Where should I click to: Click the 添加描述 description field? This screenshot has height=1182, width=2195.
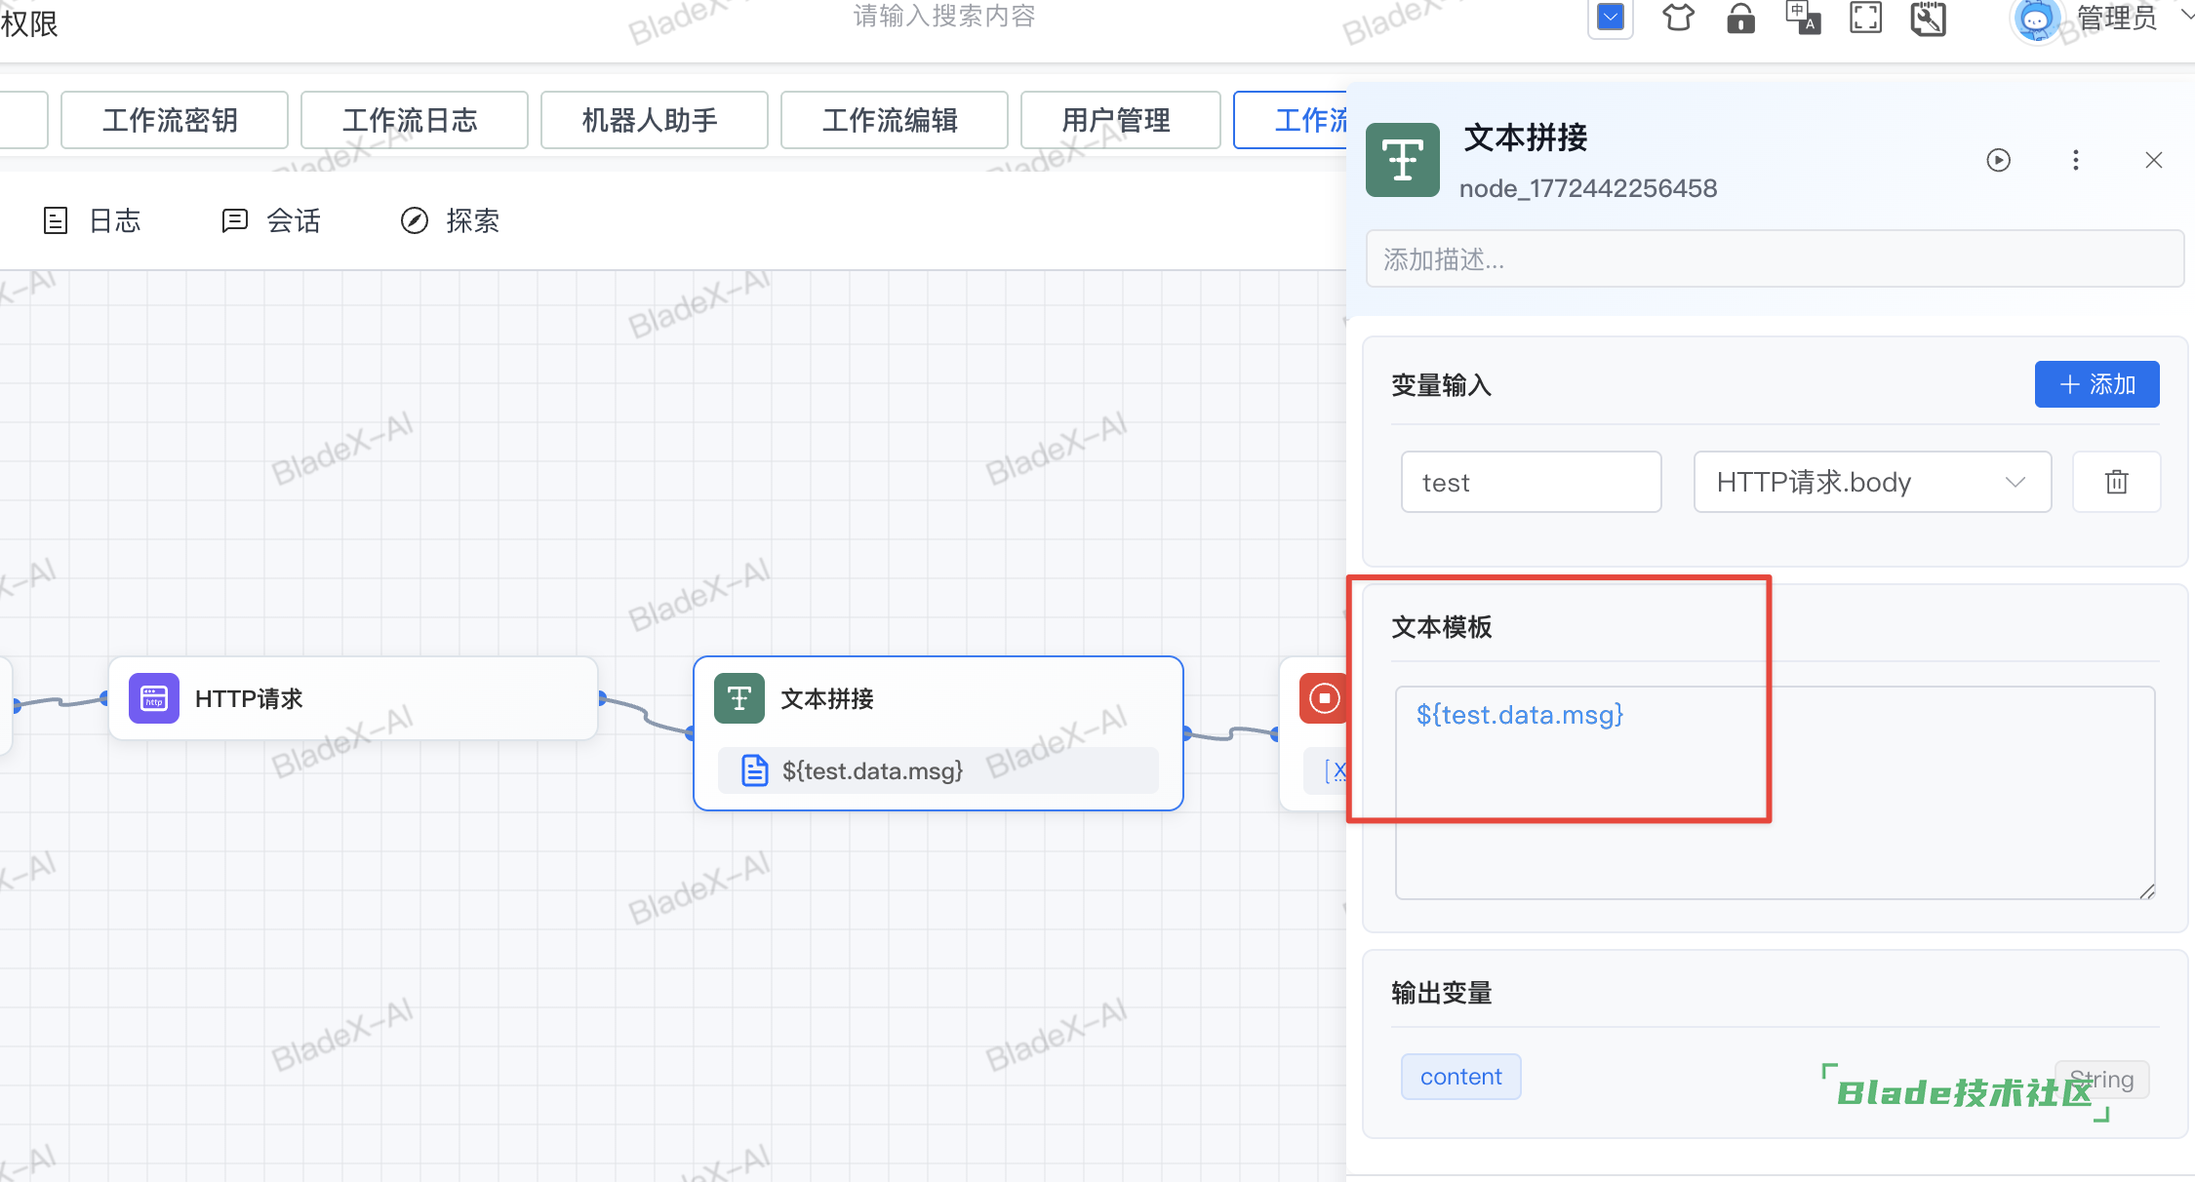(1774, 259)
